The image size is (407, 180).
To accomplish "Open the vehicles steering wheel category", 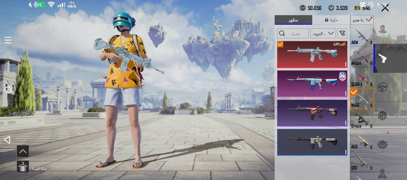I will [x=382, y=87].
